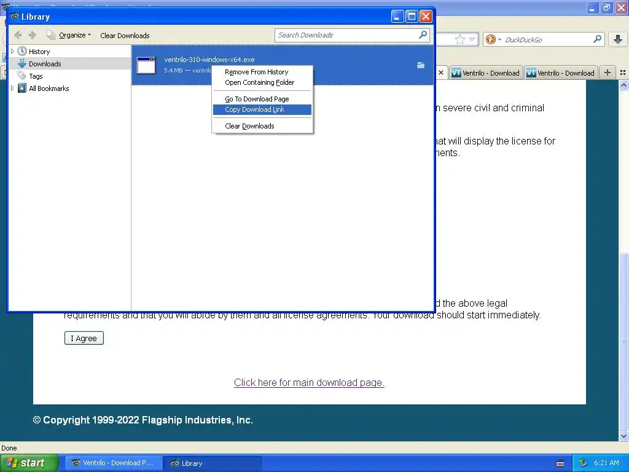Select the ventrilo-310-windows-x64.exe file name
Viewport: 629px width, 472px height.
[209, 60]
